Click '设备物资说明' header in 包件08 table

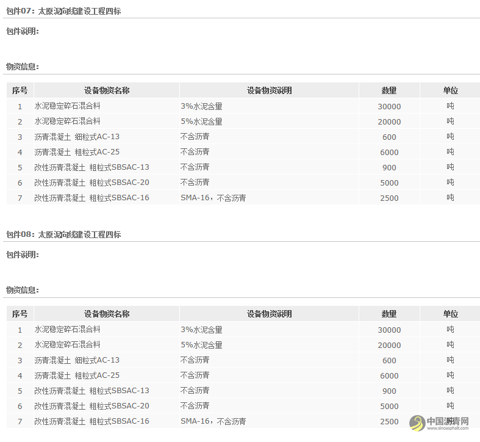(x=269, y=314)
